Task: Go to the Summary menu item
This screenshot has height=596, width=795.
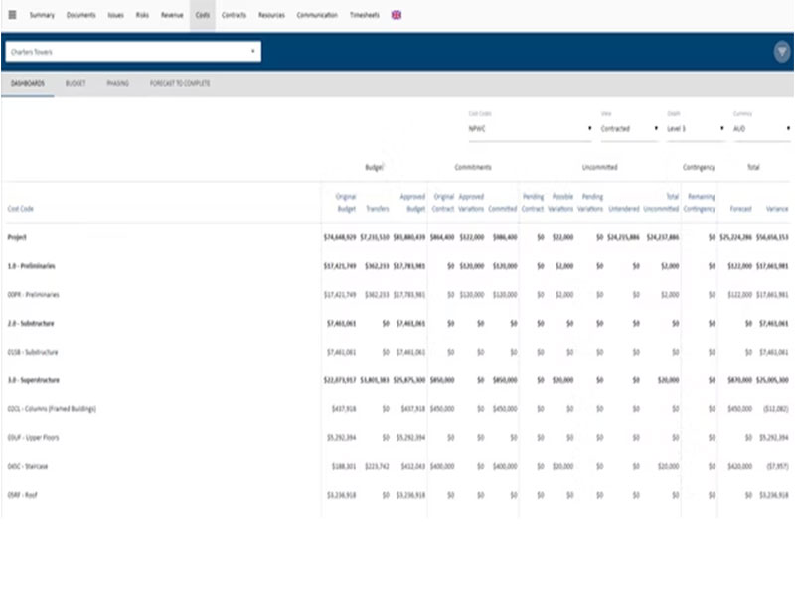Action: (42, 16)
